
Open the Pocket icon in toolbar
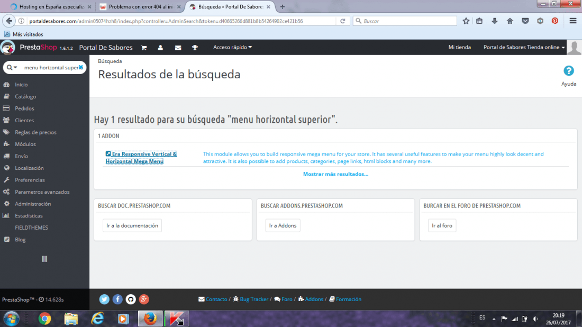[525, 21]
